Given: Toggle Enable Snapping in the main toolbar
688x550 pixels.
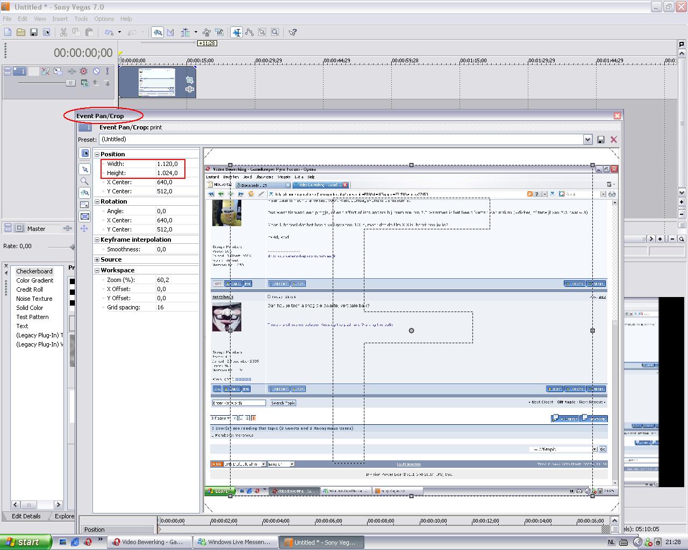Looking at the screenshot, I should click(x=157, y=32).
